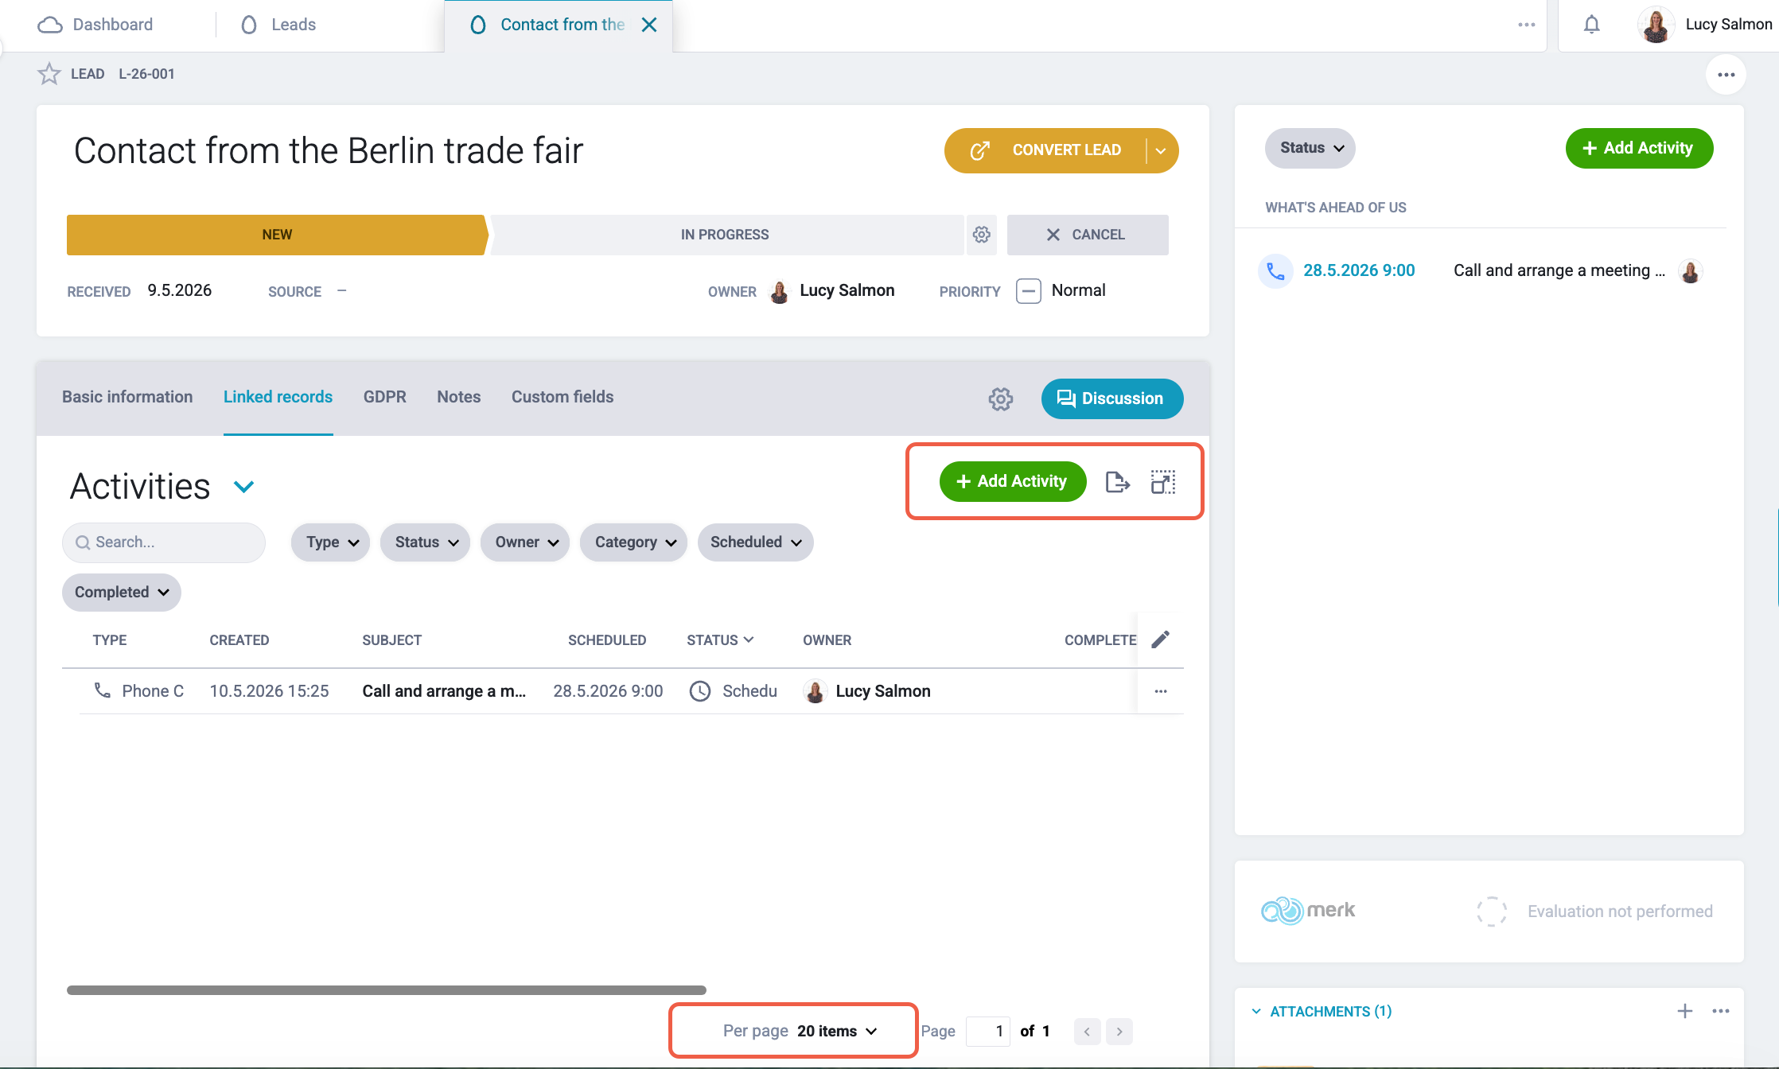Expand the Activities section chevron
This screenshot has width=1779, height=1069.
coord(243,487)
